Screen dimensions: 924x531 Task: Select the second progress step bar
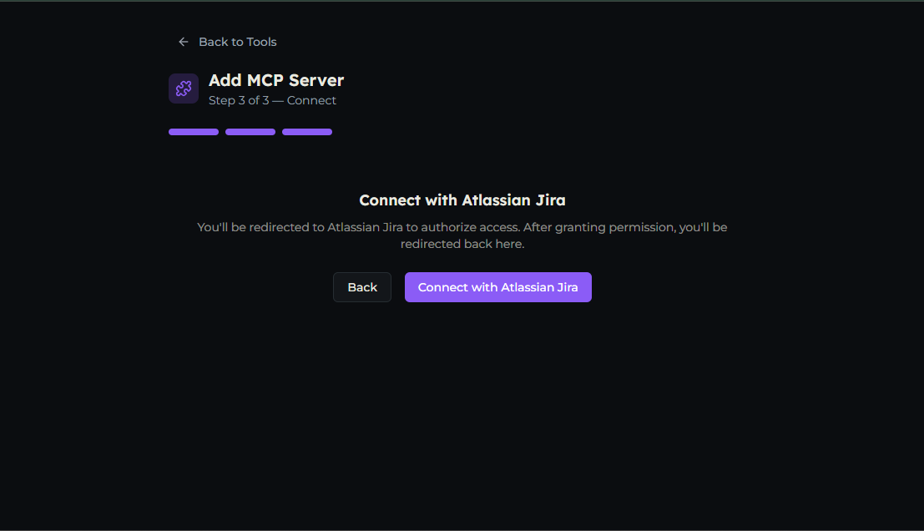[250, 132]
